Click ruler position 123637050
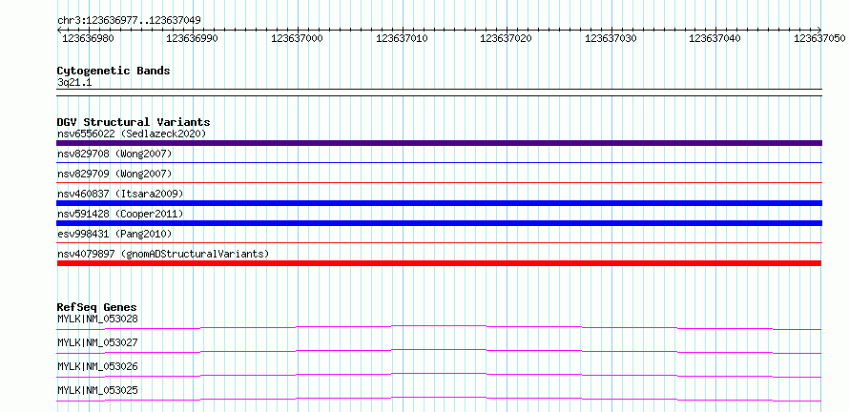Image resolution: width=849 pixels, height=412 pixels. [x=818, y=38]
